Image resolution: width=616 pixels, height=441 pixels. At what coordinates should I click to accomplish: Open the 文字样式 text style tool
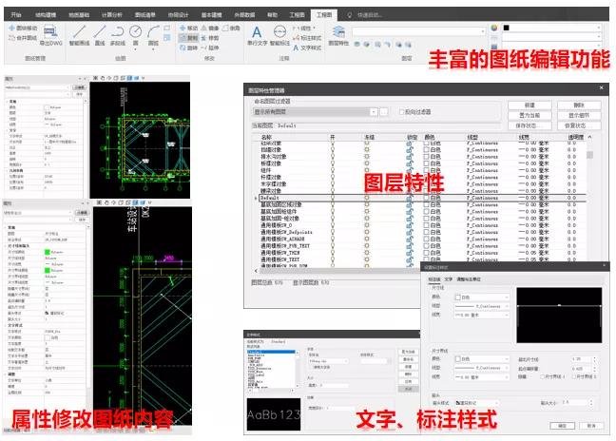(307, 48)
